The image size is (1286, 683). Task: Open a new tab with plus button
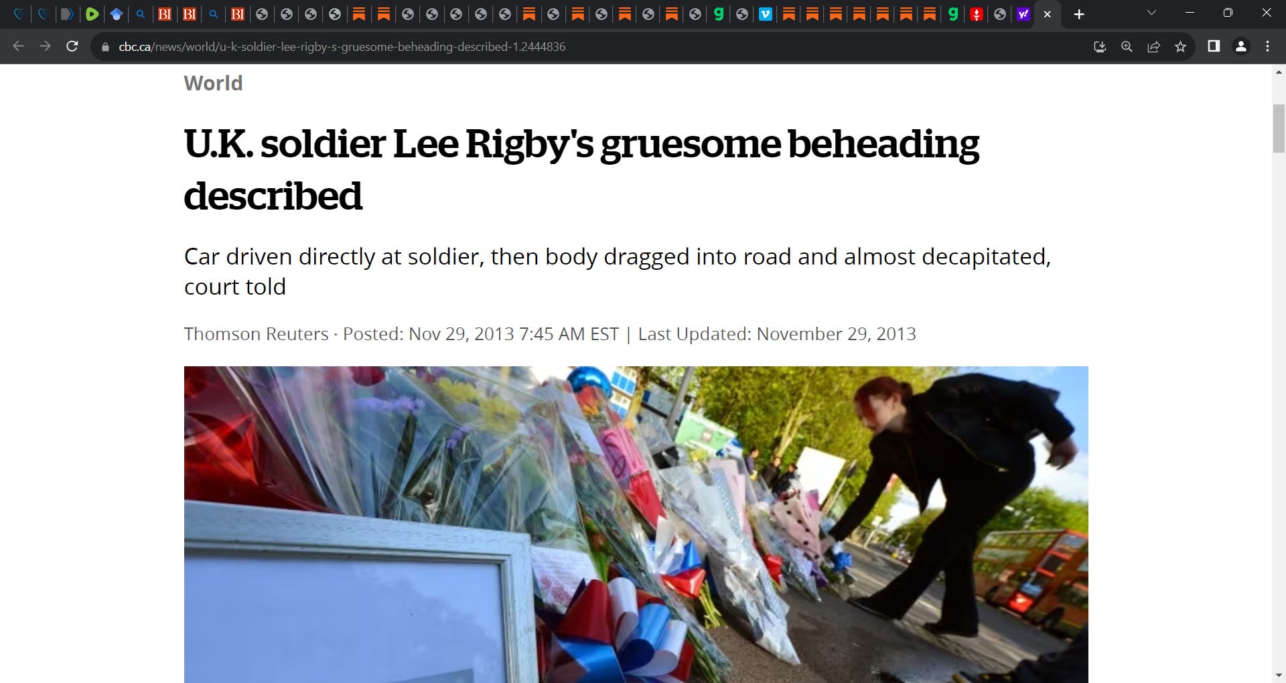pyautogui.click(x=1079, y=14)
